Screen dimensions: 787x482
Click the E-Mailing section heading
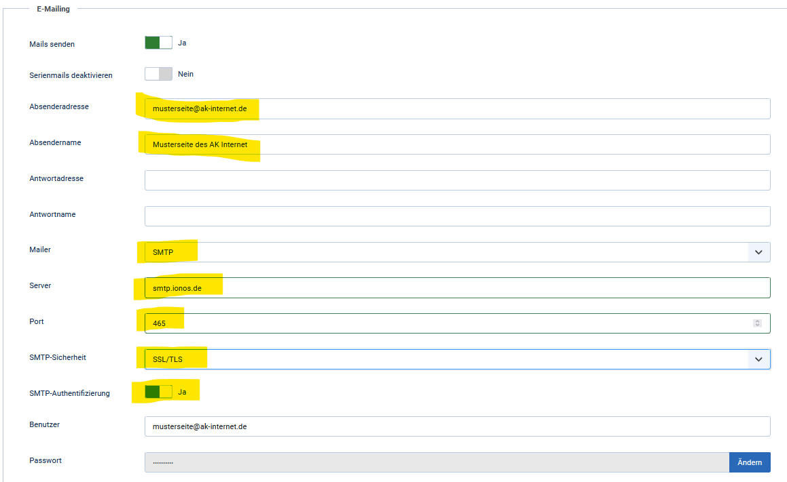(53, 9)
